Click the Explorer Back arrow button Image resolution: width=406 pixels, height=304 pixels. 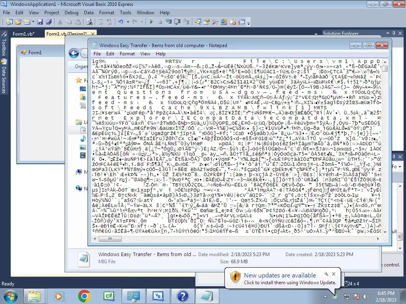(x=74, y=53)
